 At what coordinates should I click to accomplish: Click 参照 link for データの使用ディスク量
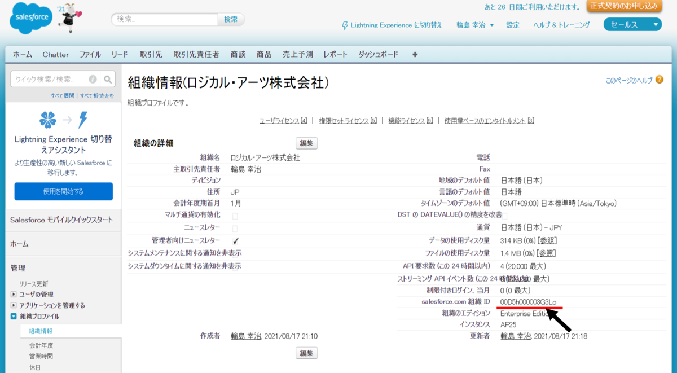click(x=546, y=240)
